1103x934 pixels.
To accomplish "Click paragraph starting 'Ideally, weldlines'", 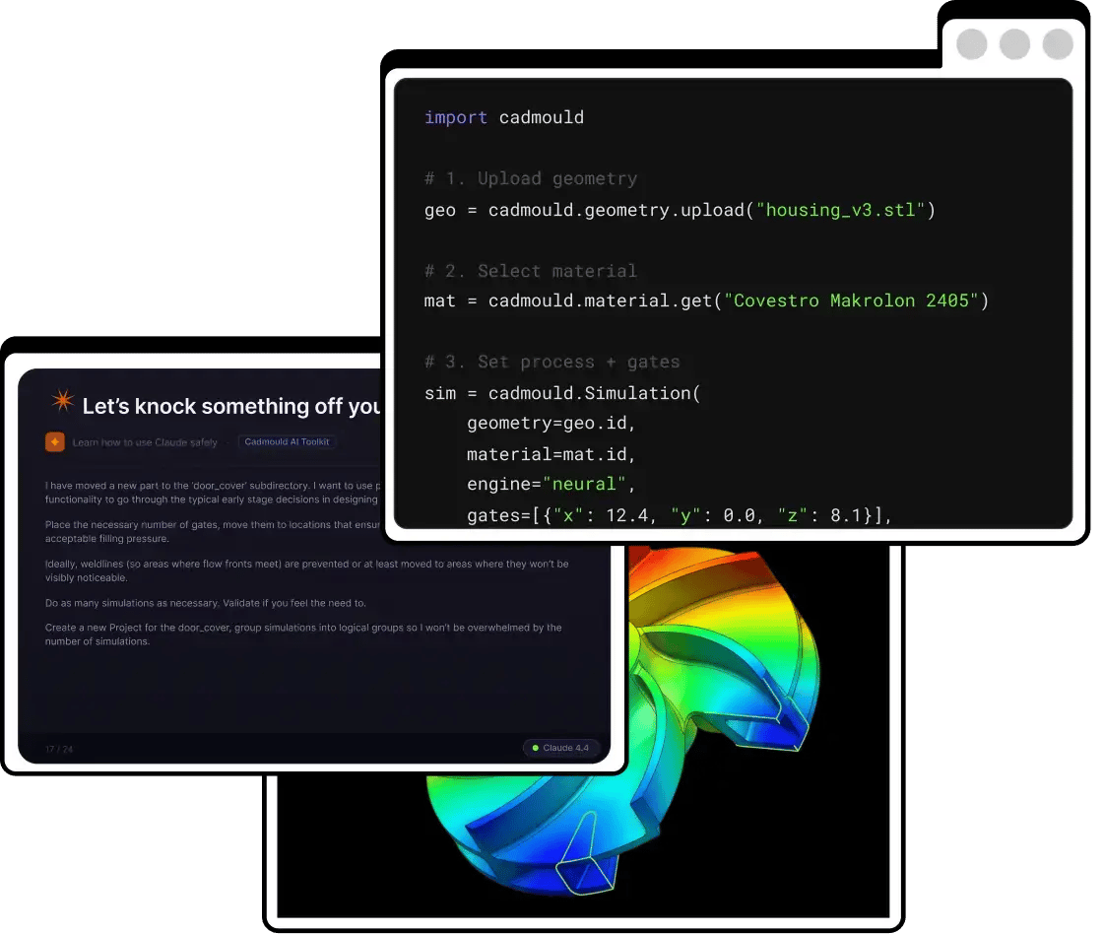I will 306,570.
